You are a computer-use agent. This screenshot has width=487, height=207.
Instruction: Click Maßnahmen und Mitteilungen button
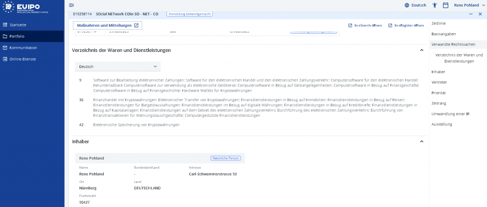(x=107, y=25)
